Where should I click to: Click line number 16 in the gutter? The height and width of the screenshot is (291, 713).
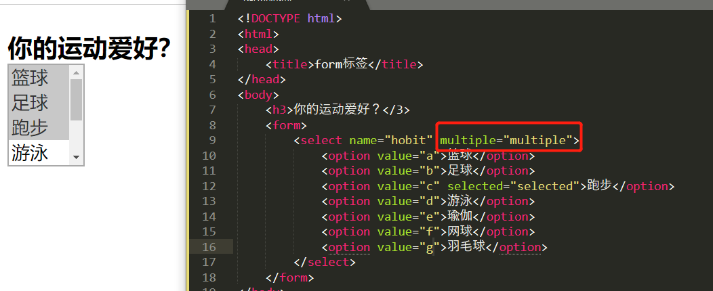pos(209,247)
